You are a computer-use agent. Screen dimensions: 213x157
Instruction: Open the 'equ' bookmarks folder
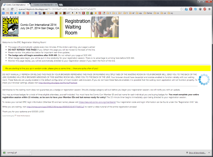click(139, 13)
